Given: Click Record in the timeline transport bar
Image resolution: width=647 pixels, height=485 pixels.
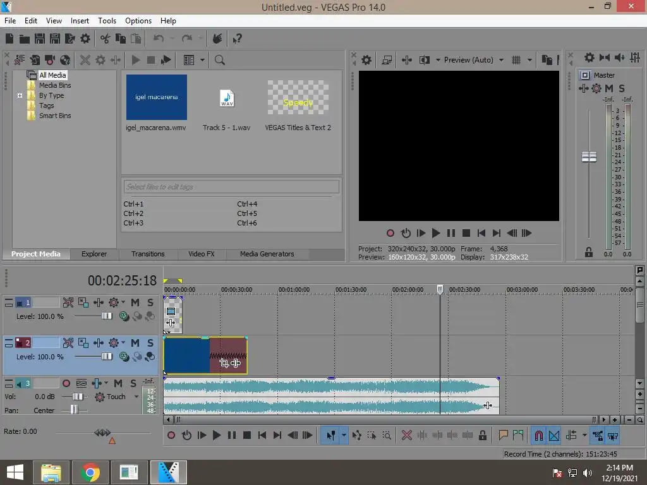Looking at the screenshot, I should [171, 436].
